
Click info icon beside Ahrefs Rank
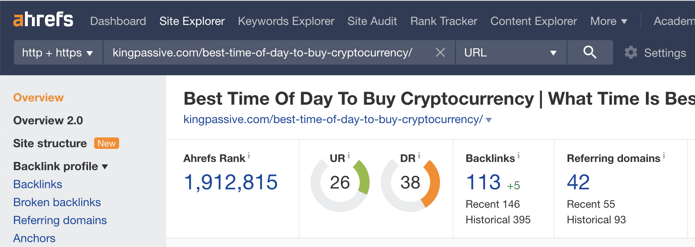click(249, 155)
